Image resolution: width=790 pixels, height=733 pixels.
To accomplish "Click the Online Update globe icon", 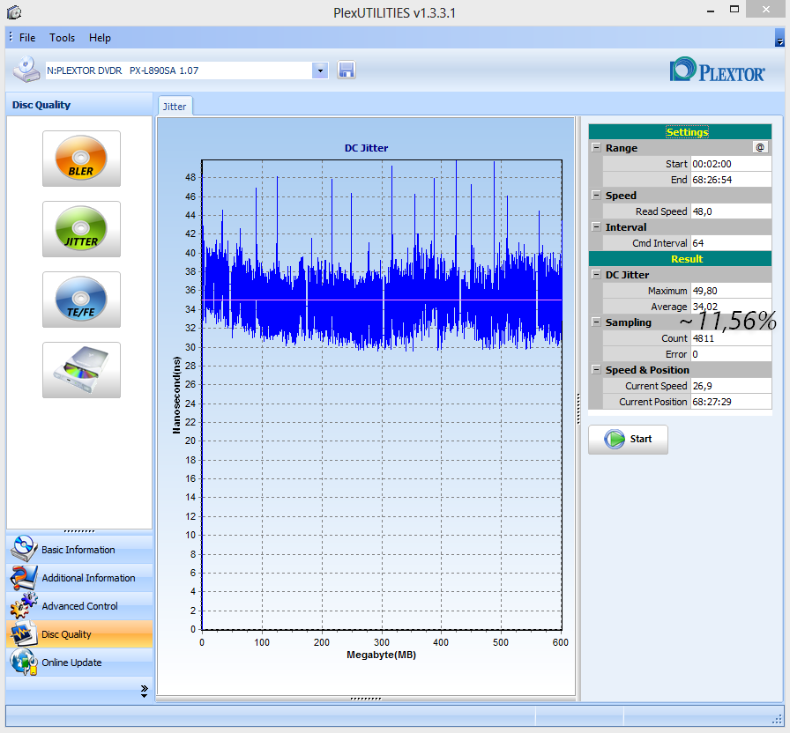I will point(24,662).
